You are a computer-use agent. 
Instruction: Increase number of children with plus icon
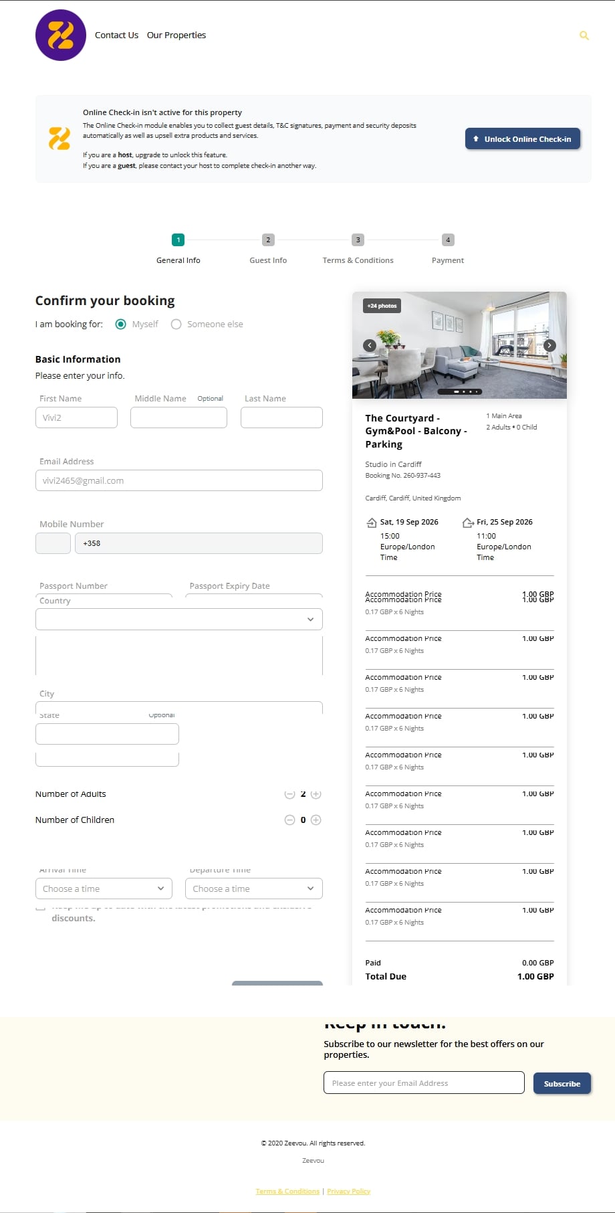pyautogui.click(x=316, y=820)
